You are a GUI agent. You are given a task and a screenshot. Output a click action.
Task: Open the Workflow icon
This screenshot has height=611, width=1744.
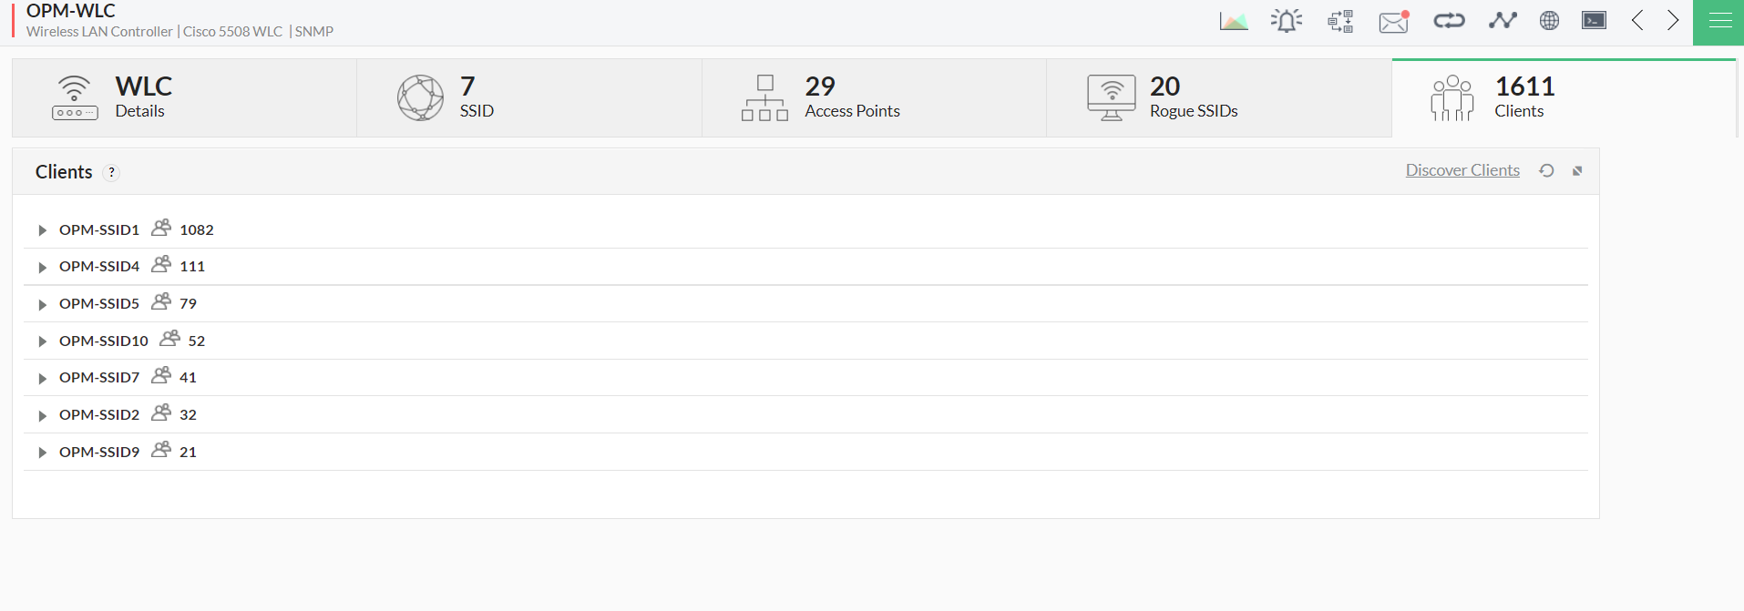(1339, 20)
